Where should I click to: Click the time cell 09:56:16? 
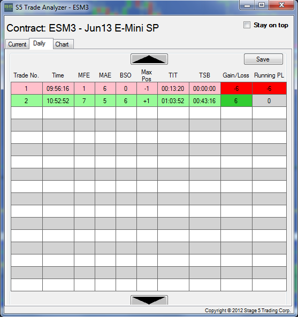pyautogui.click(x=58, y=88)
